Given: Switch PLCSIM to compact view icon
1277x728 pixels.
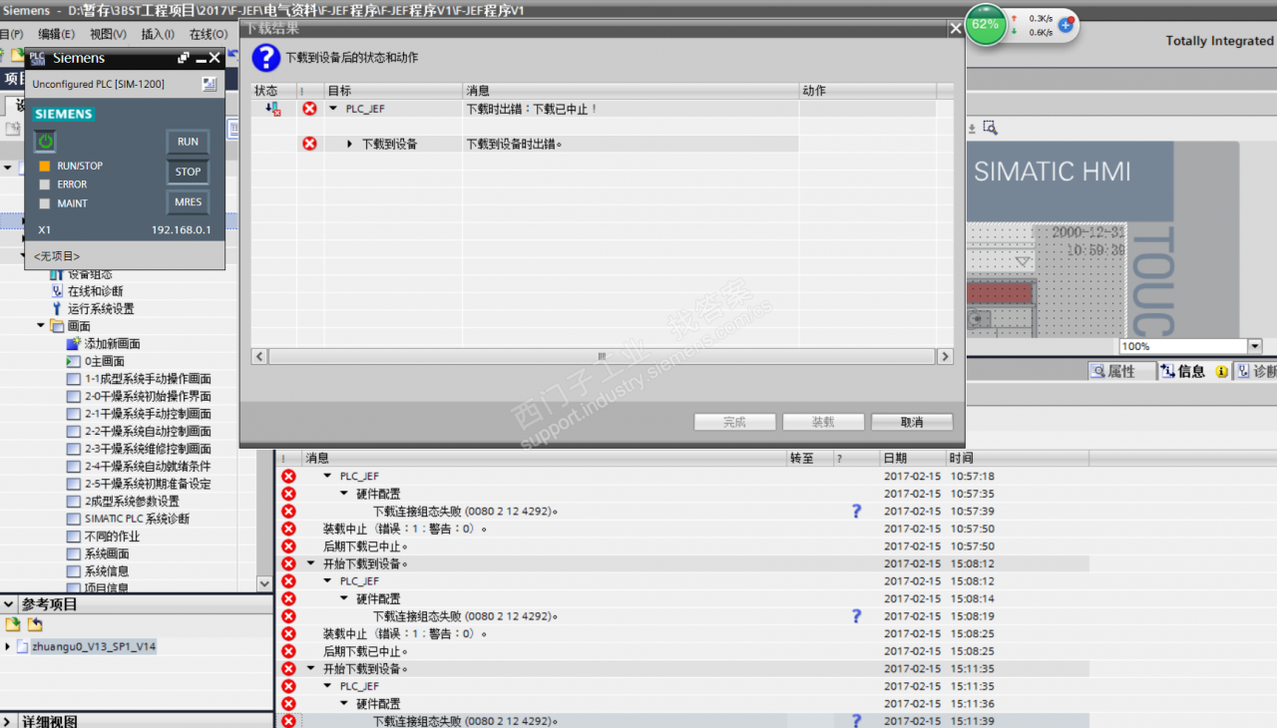Looking at the screenshot, I should coord(209,84).
